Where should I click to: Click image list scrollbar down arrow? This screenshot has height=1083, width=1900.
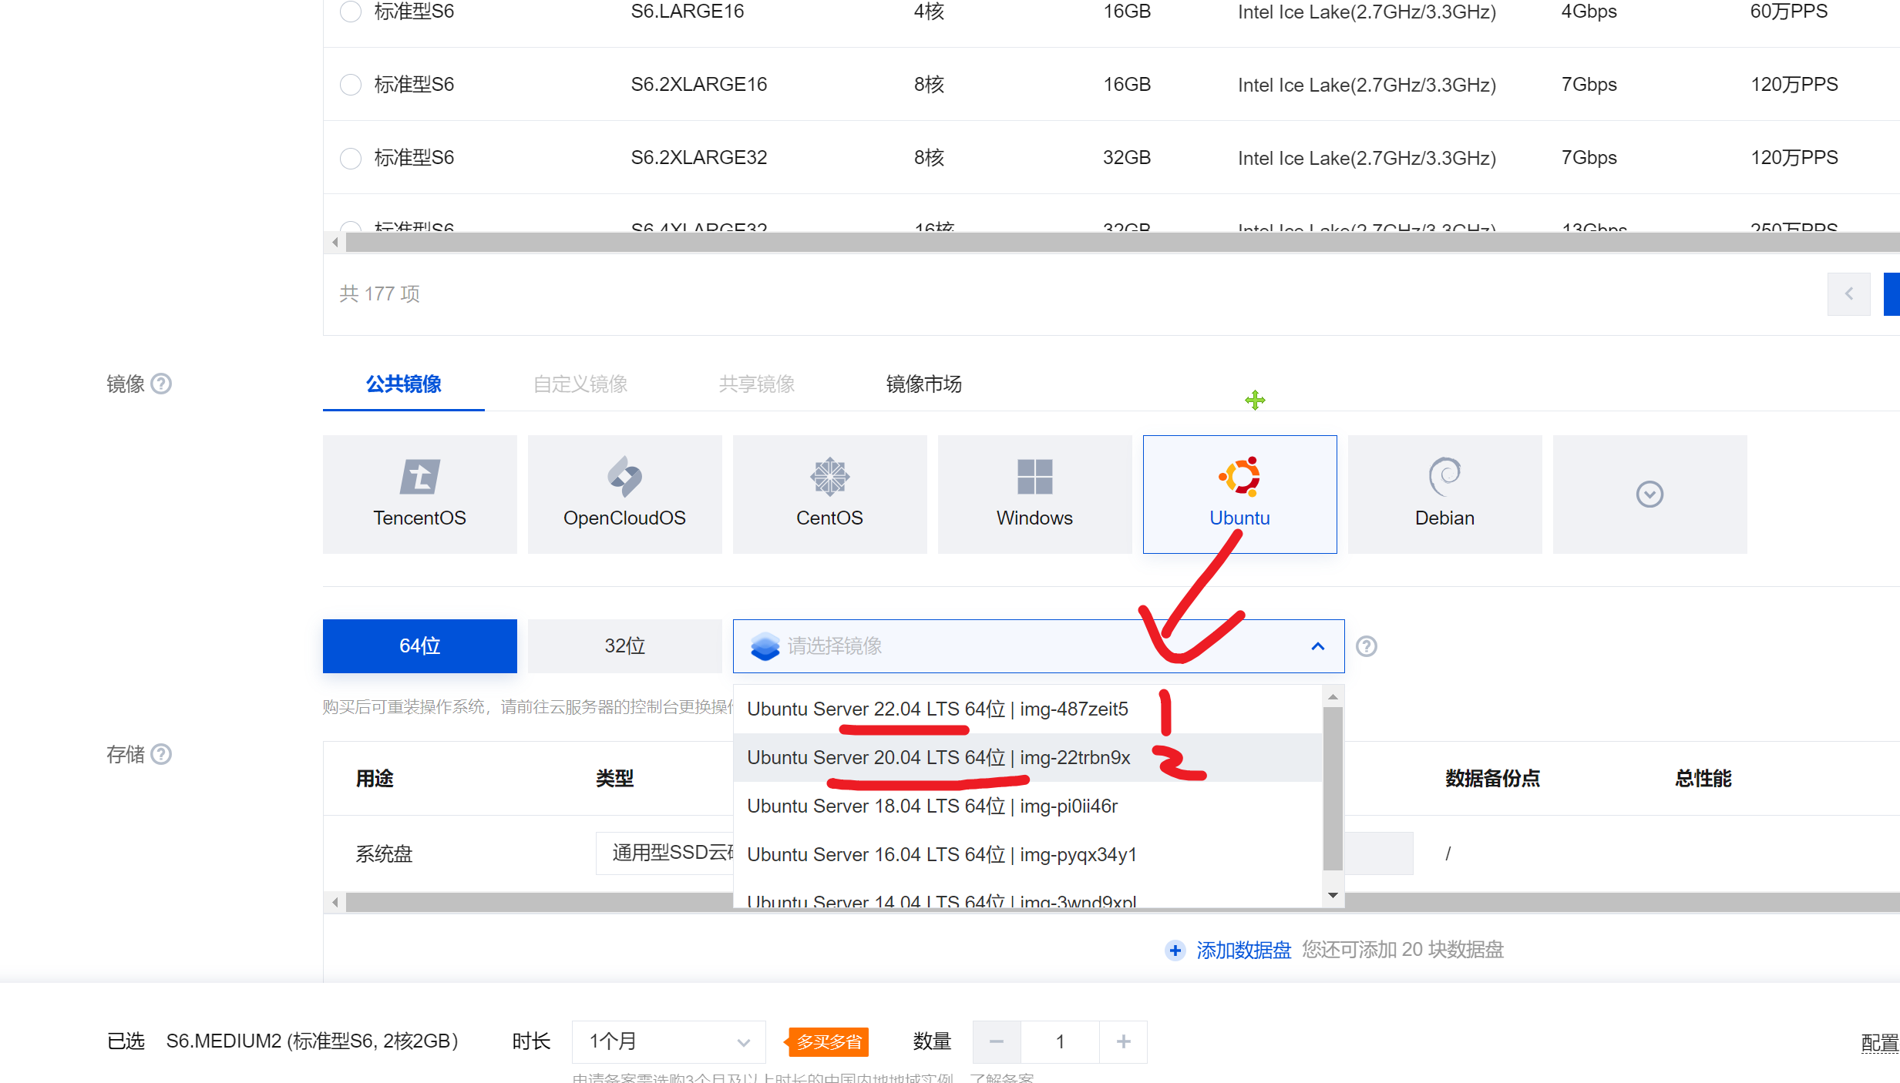coord(1333,895)
